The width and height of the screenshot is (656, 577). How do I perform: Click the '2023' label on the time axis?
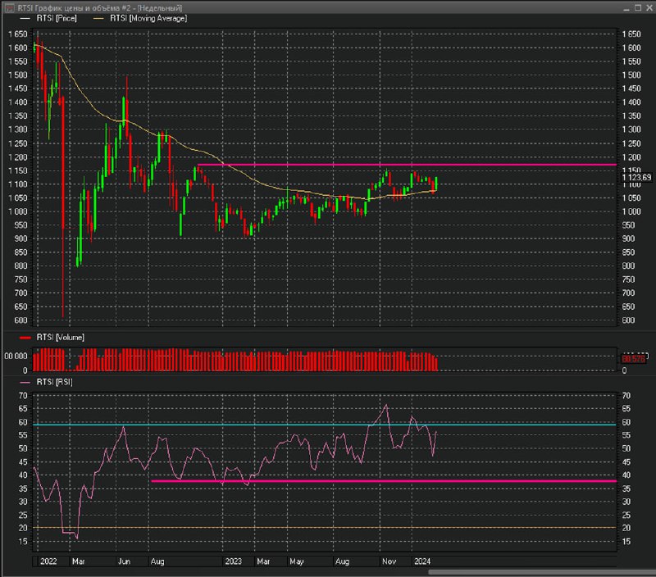coord(234,561)
